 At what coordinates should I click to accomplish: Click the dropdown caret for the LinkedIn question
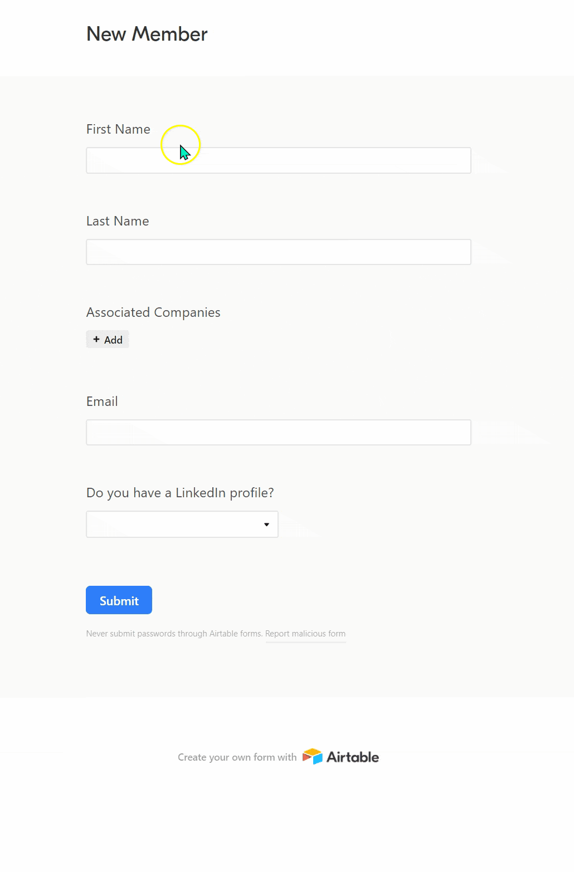266,524
